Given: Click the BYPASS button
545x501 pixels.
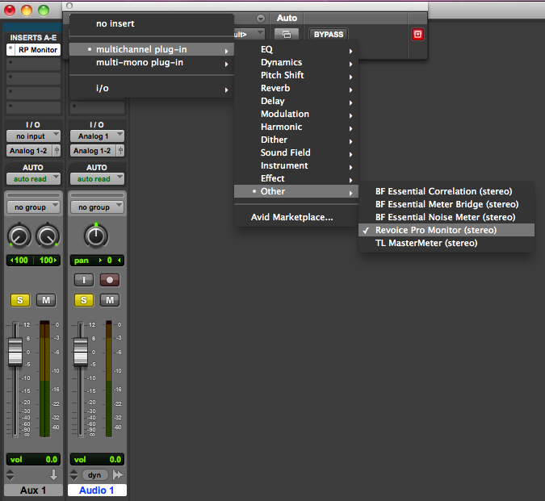Looking at the screenshot, I should tap(328, 34).
